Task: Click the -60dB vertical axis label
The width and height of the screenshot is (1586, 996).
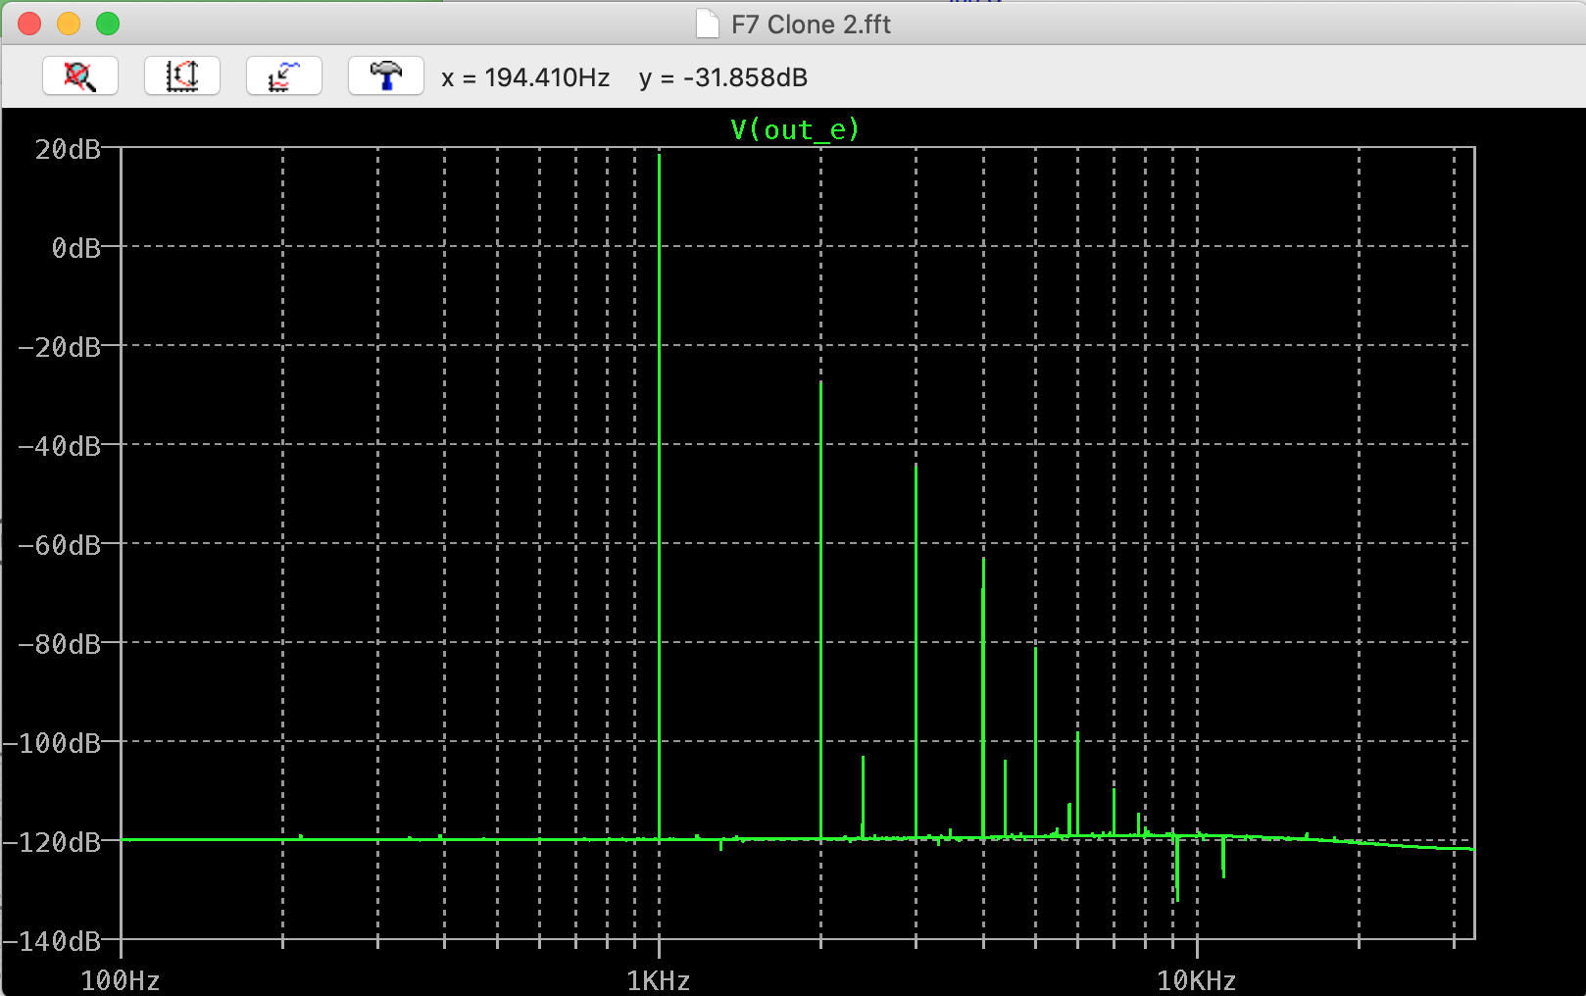Action: click(60, 545)
